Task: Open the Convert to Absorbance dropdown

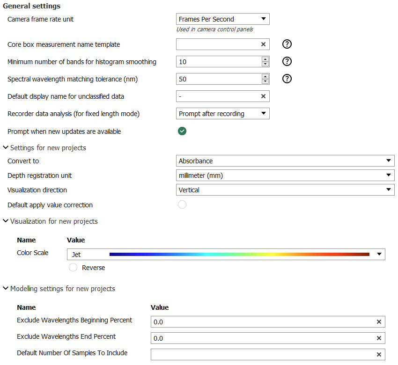Action: tap(285, 161)
